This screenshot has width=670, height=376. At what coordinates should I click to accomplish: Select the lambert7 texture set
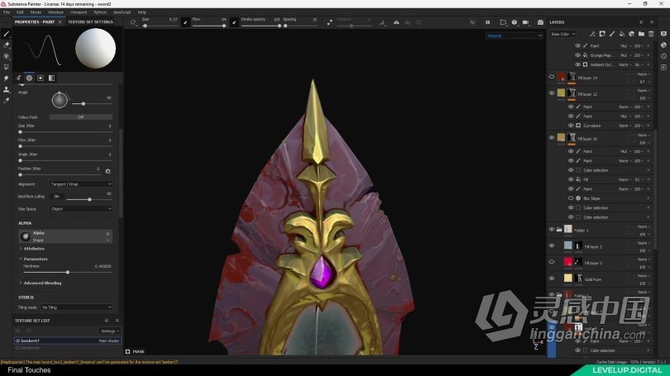pos(68,340)
